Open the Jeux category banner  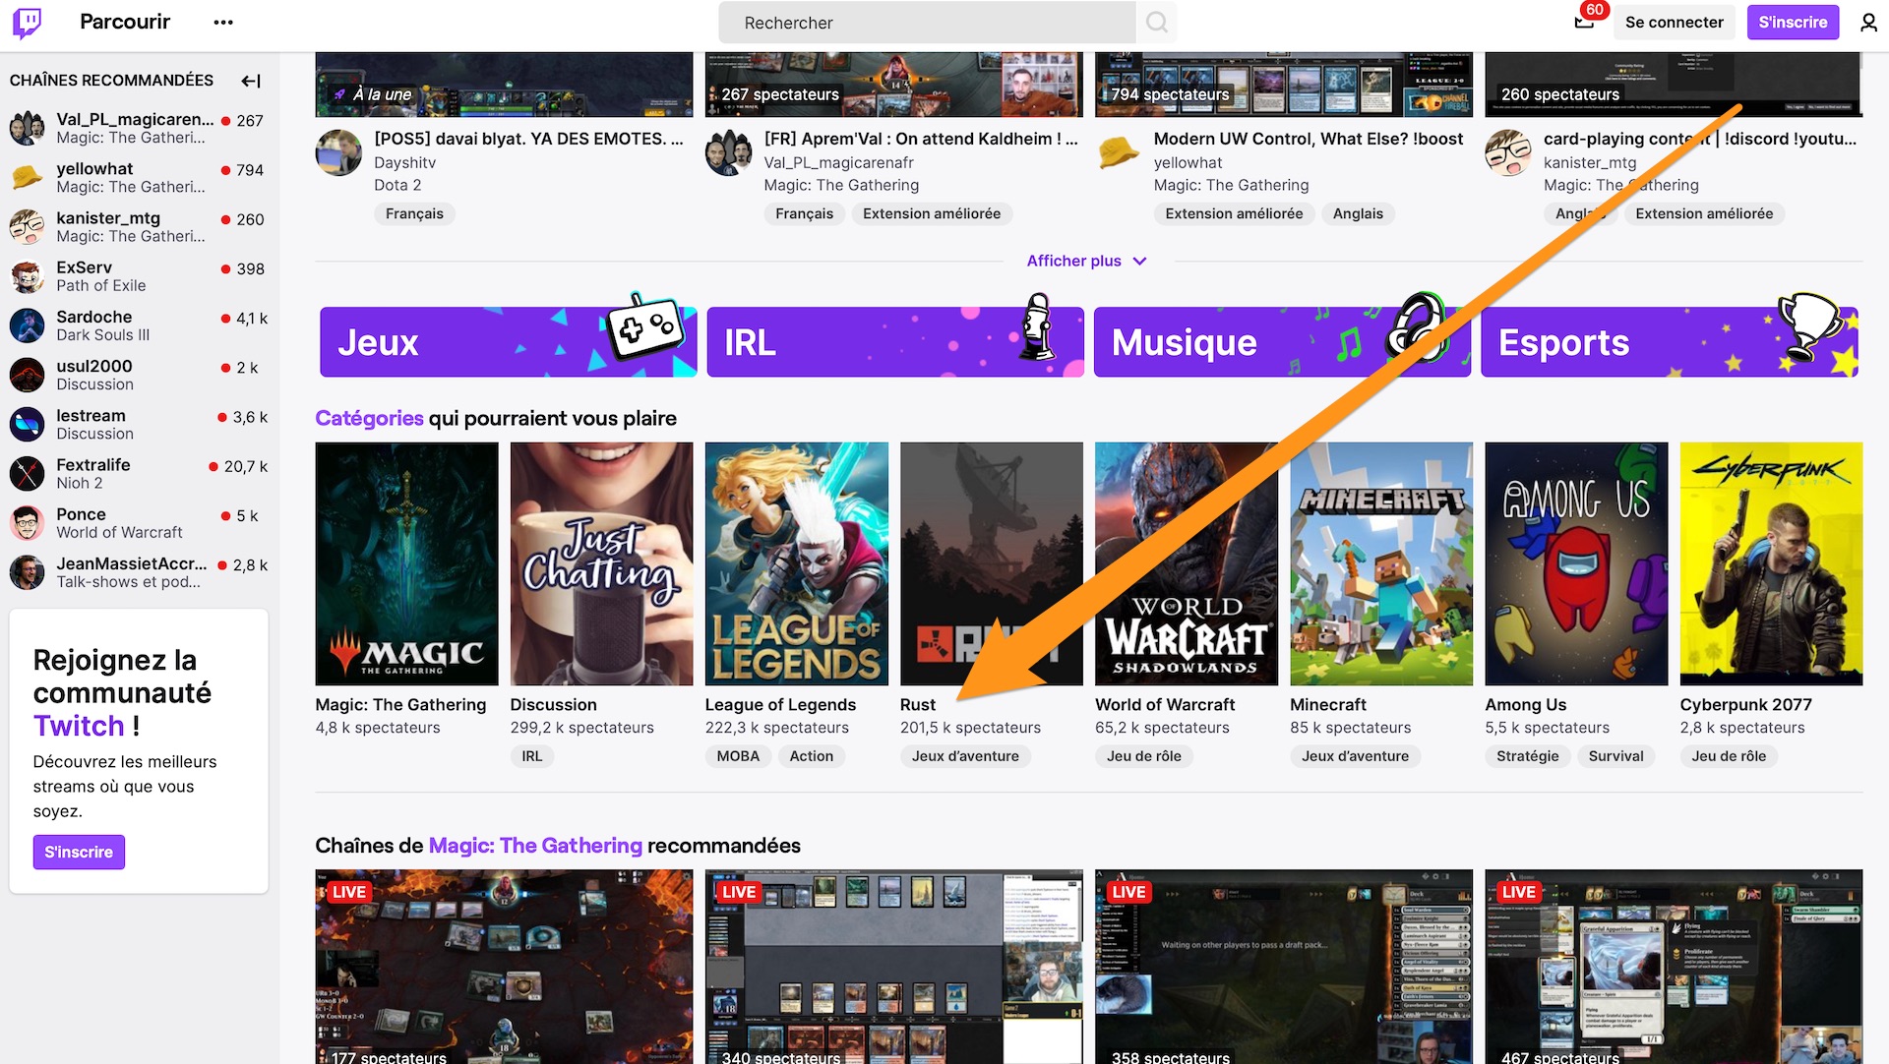coord(508,342)
